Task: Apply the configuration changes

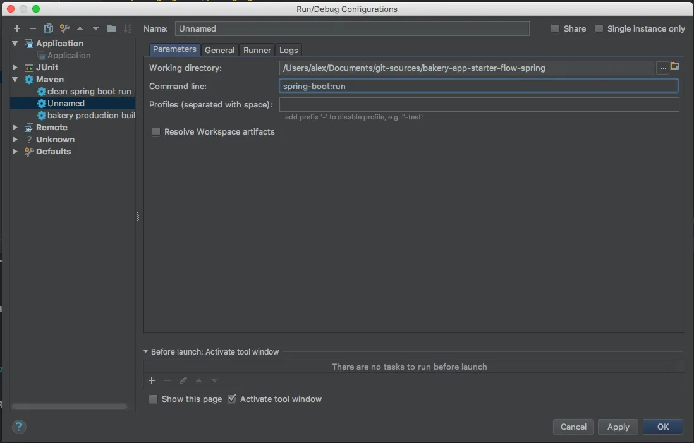Action: [x=618, y=427]
